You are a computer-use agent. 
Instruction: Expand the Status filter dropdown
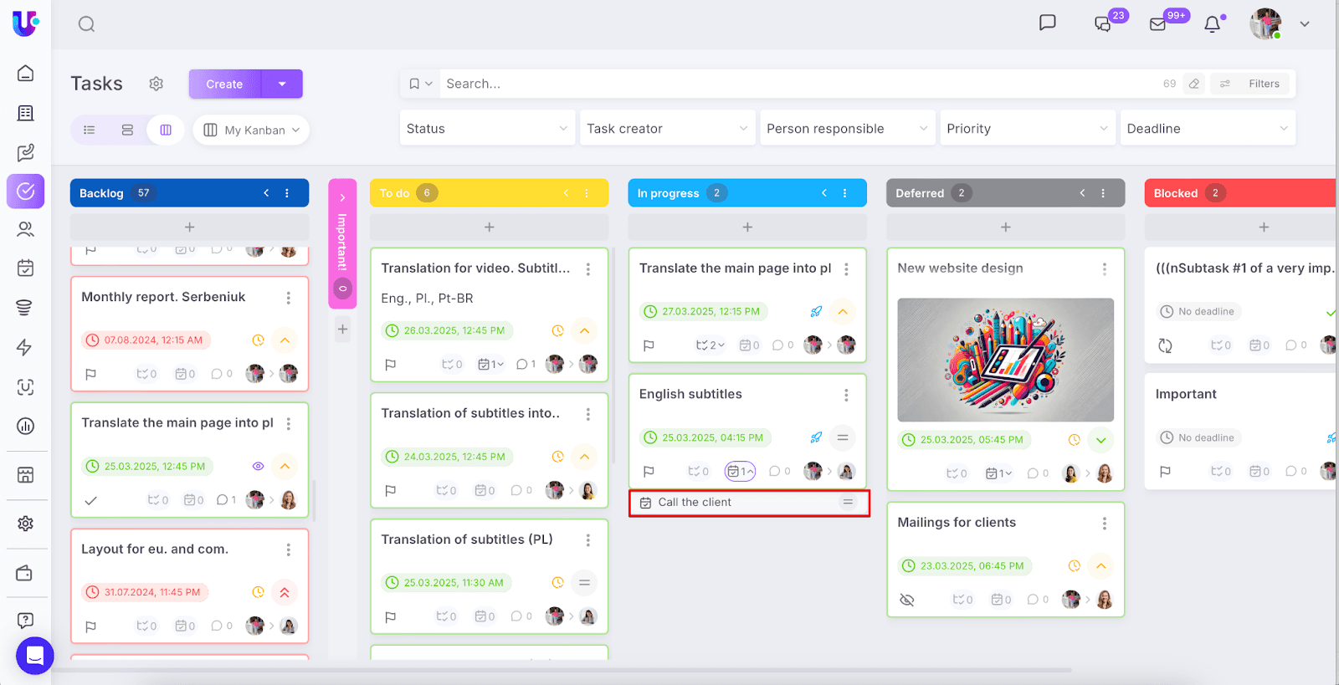coord(488,129)
